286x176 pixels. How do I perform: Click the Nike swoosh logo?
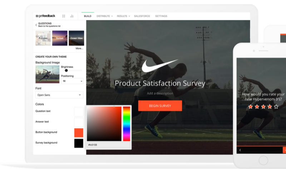coord(160,66)
